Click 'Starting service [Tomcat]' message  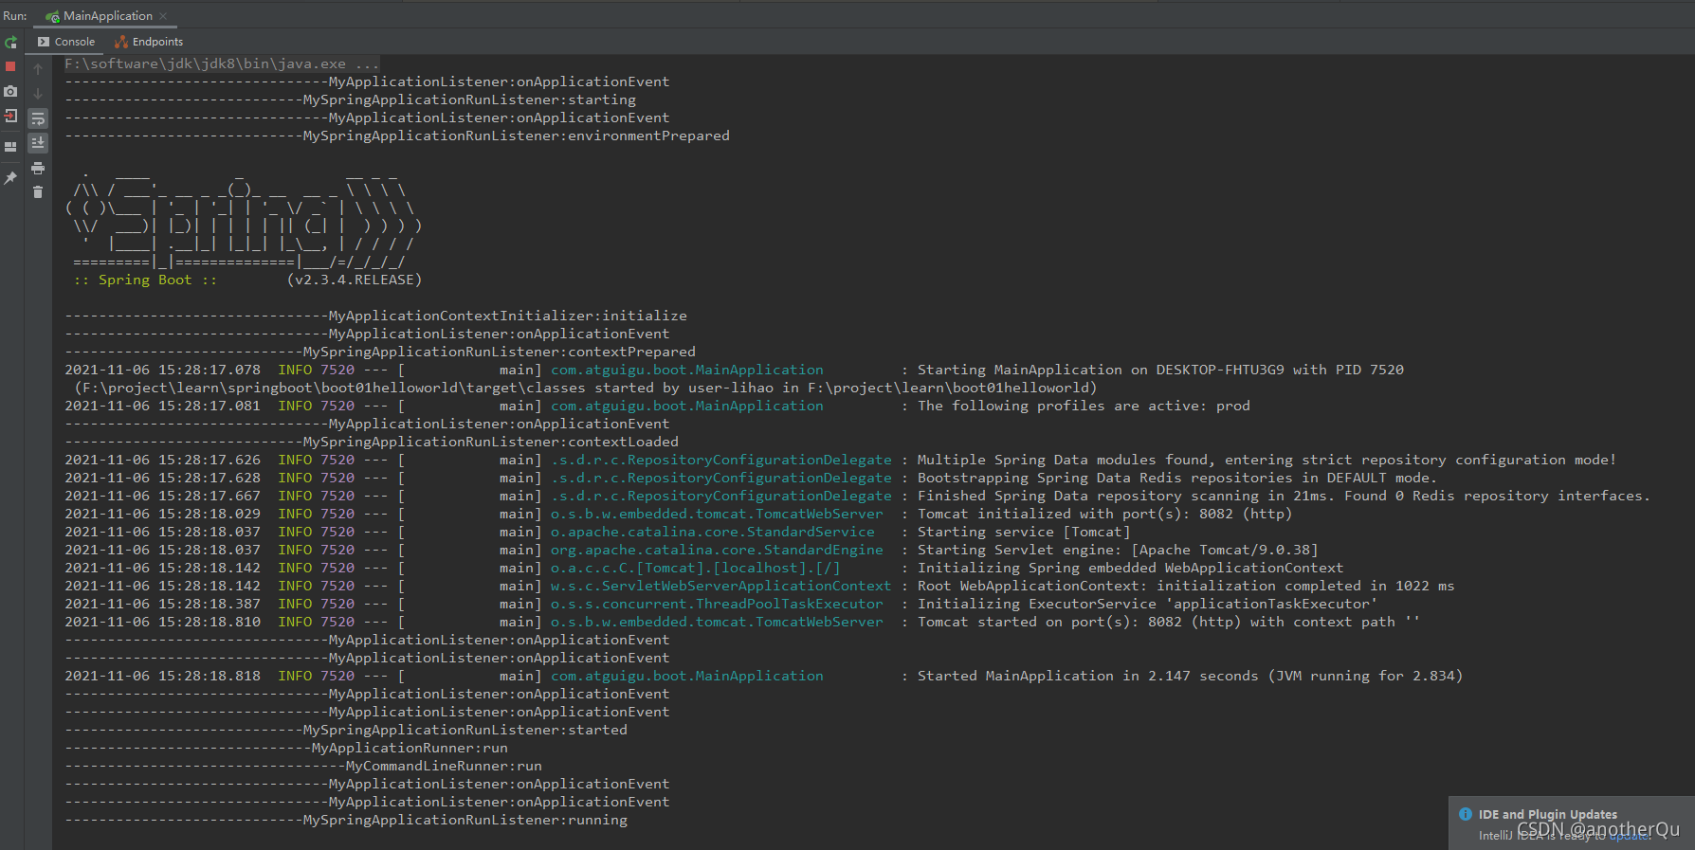point(1024,532)
